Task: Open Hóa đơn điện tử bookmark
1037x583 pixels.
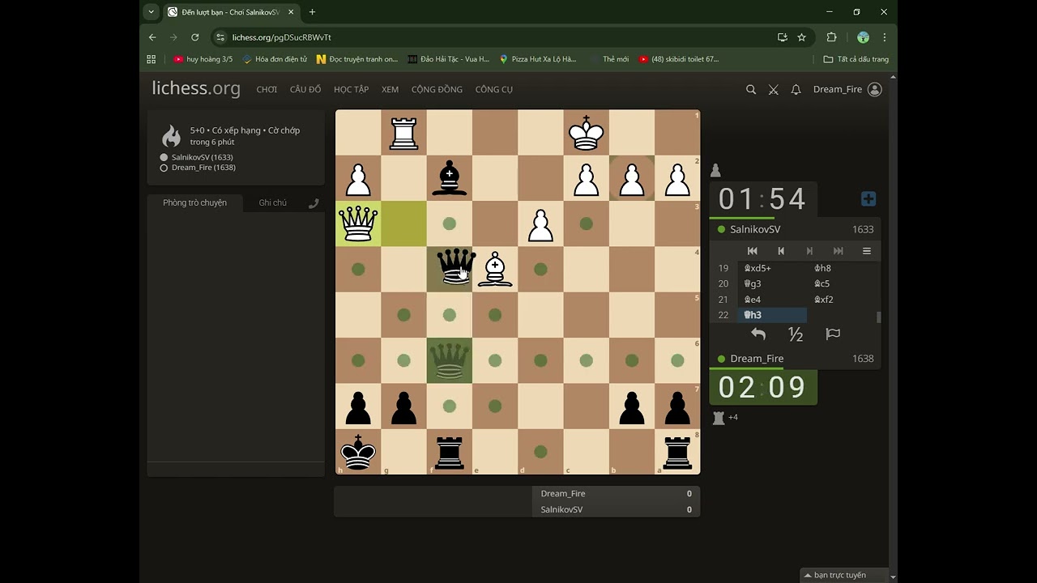Action: pos(275,59)
